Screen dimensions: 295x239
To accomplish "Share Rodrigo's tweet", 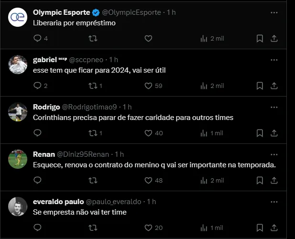I will pos(274,133).
